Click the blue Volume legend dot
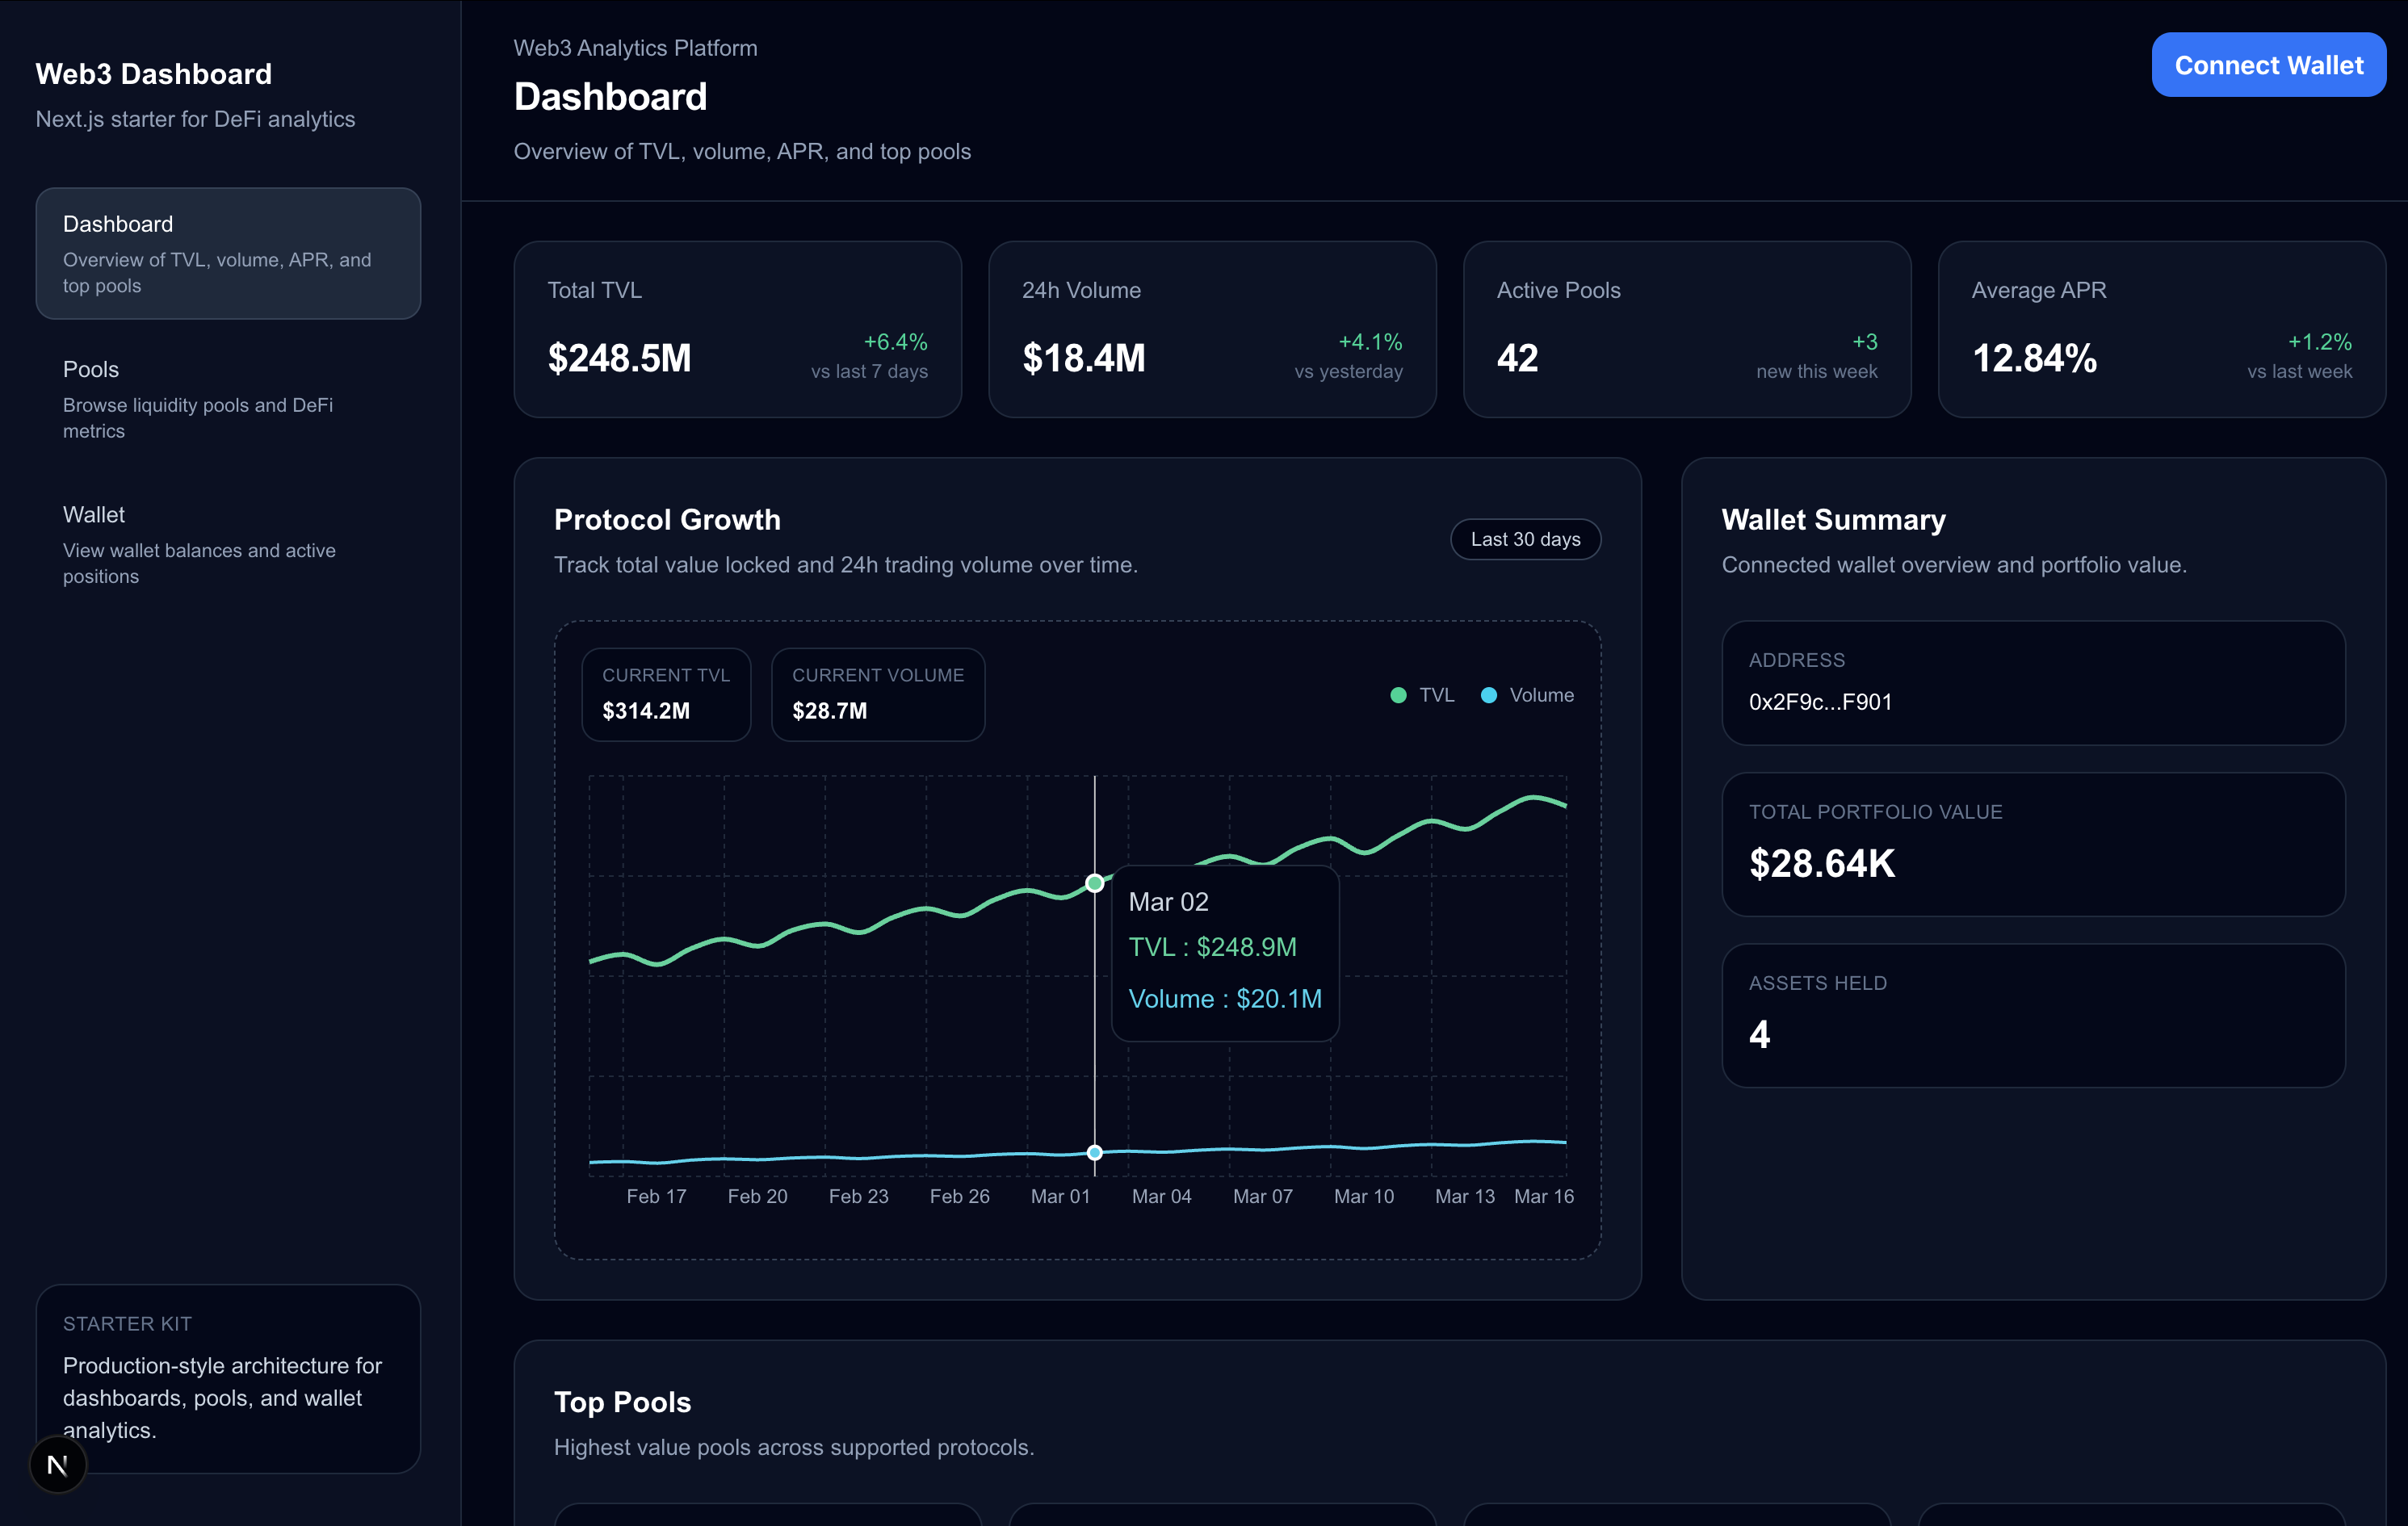The image size is (2408, 1526). (1488, 695)
